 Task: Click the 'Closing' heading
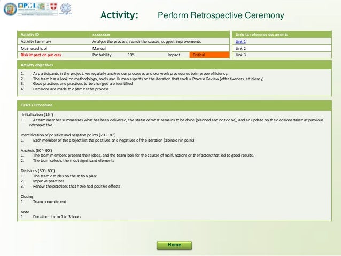(27, 196)
